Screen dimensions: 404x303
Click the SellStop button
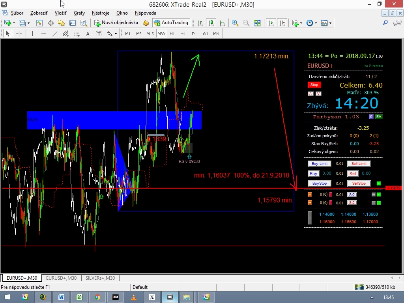pyautogui.click(x=359, y=183)
